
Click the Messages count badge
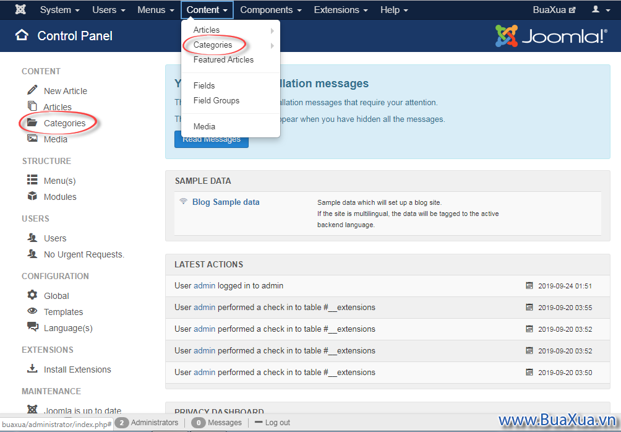point(199,423)
